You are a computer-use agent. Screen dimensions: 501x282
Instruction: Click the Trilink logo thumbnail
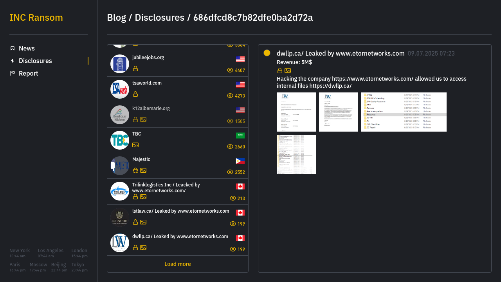point(120,191)
